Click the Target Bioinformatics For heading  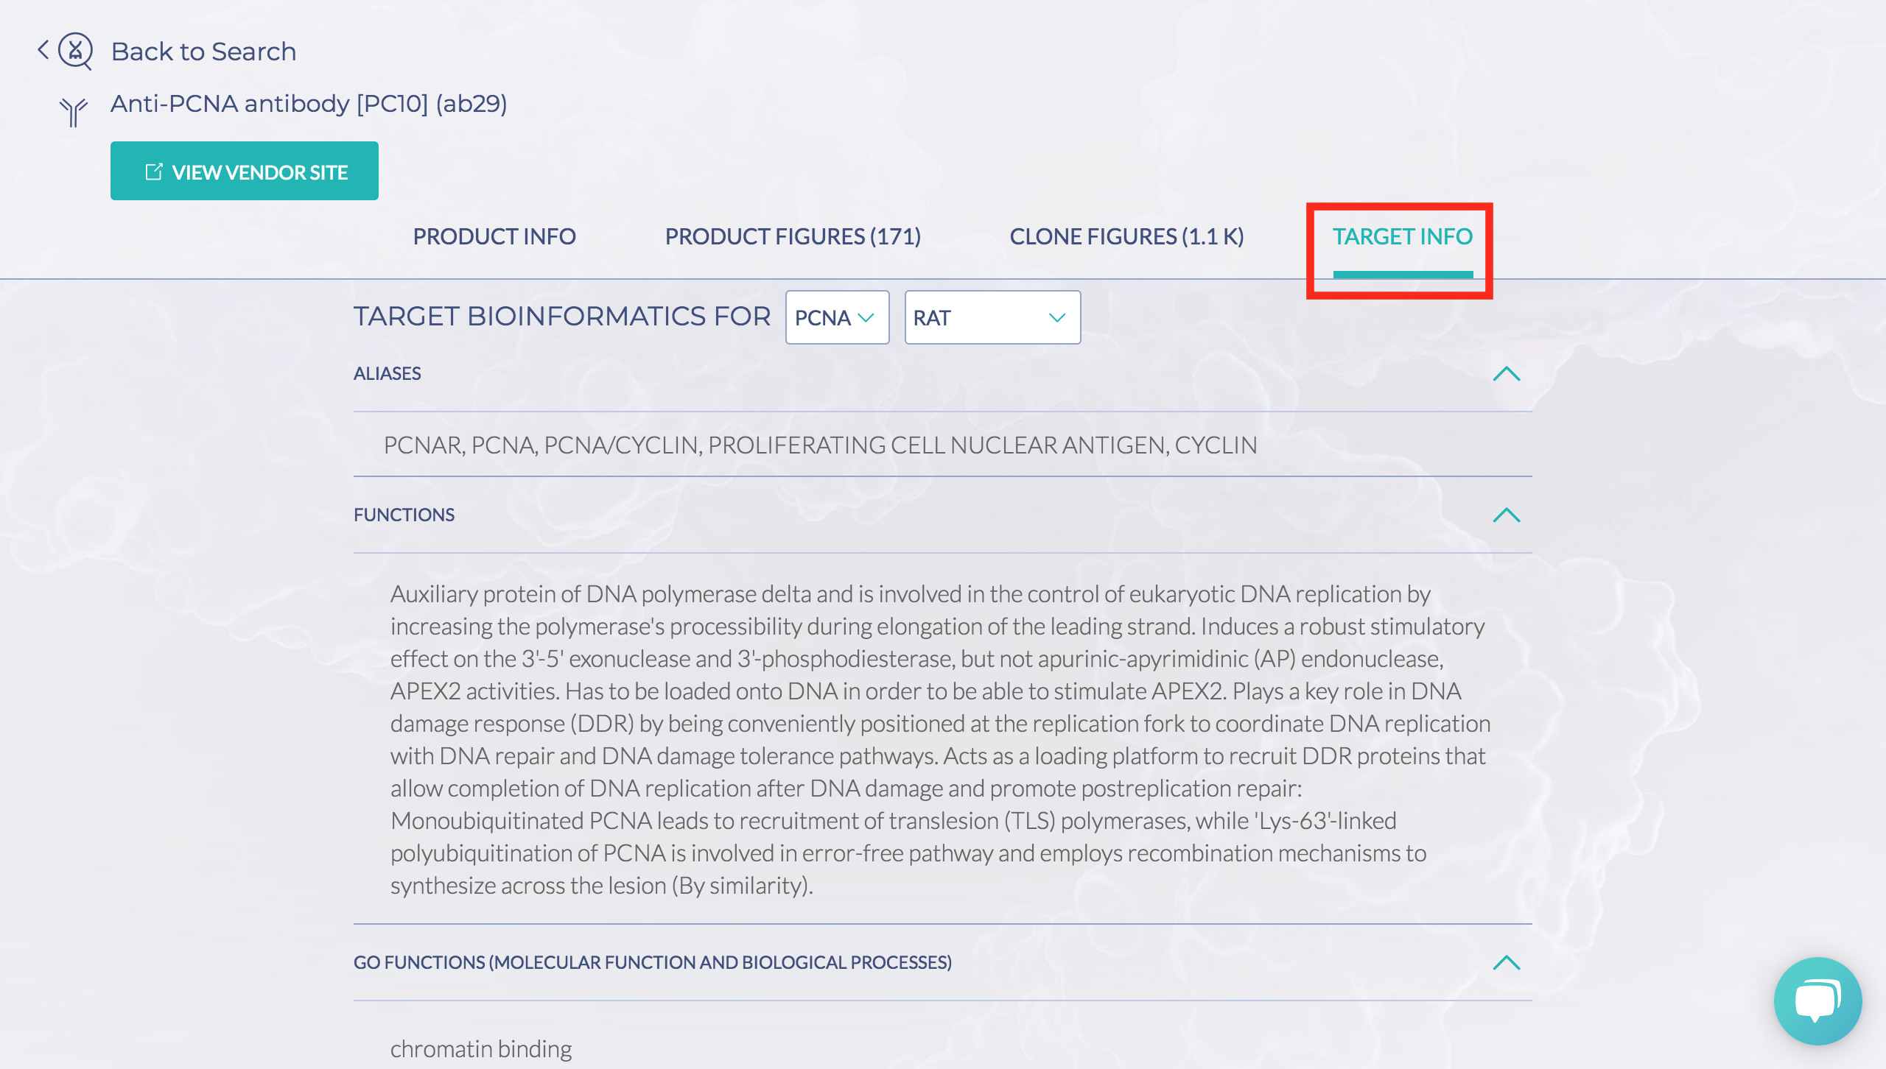click(x=562, y=317)
